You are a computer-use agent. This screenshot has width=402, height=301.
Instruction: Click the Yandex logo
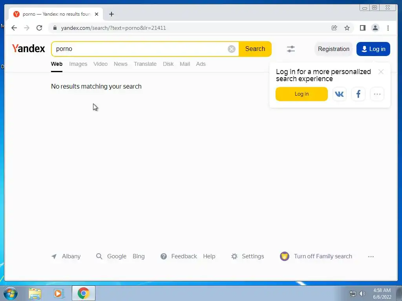tap(28, 48)
